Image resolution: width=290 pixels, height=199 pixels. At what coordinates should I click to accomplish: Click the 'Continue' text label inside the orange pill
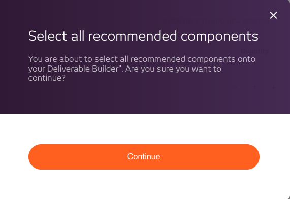coord(144,157)
